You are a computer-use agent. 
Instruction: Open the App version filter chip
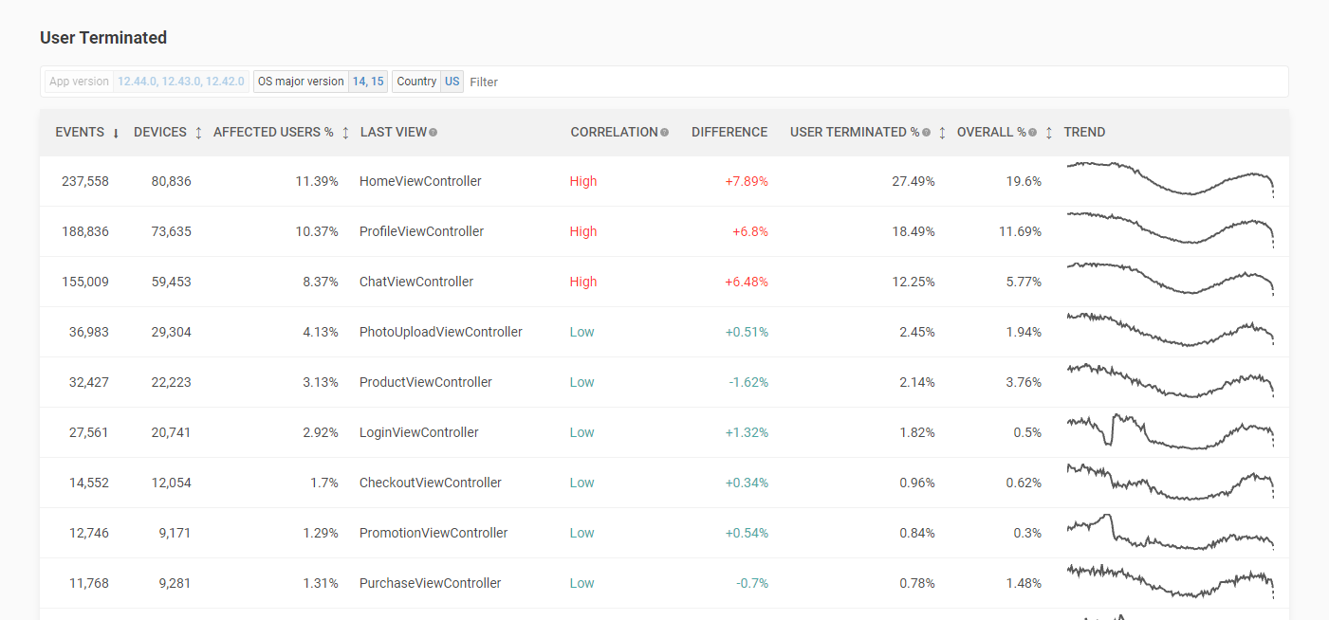point(147,82)
